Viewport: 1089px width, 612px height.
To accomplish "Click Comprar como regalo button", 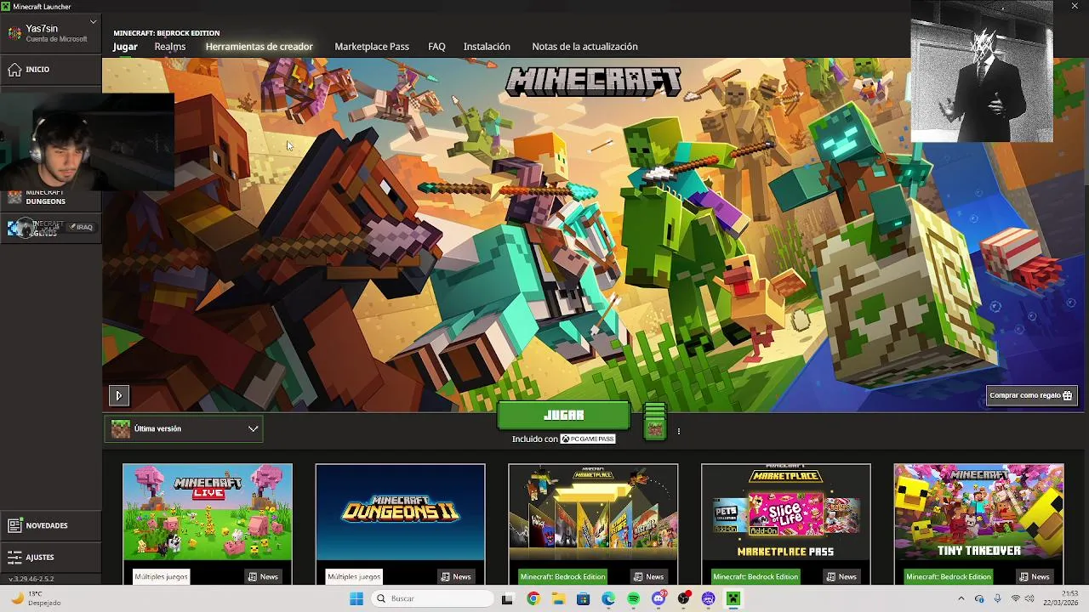I will click(x=1031, y=395).
